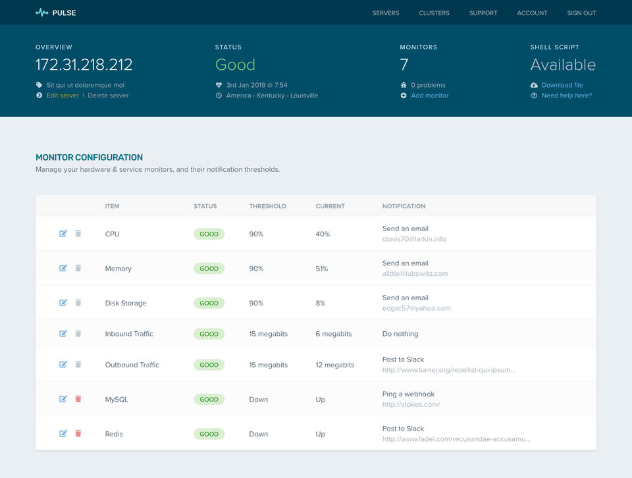Edit the MySQL monitor pencil icon

point(63,399)
